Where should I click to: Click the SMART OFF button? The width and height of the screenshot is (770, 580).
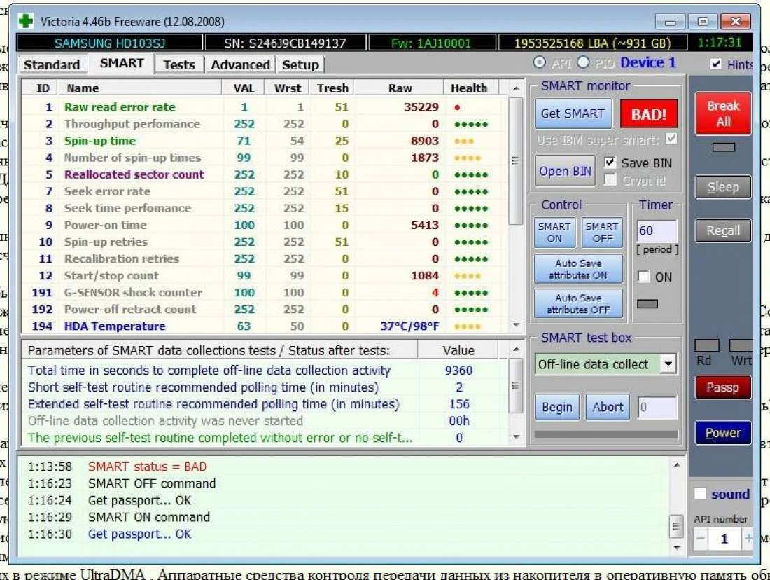coord(602,233)
